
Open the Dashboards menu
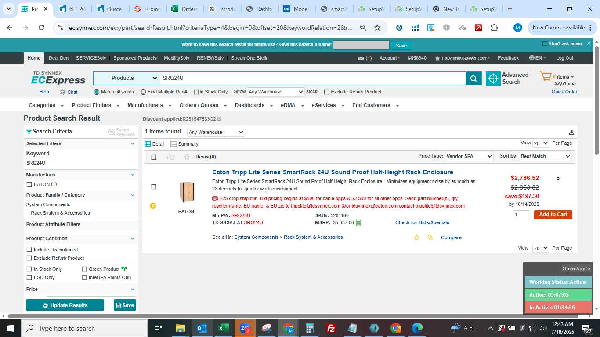(x=253, y=106)
